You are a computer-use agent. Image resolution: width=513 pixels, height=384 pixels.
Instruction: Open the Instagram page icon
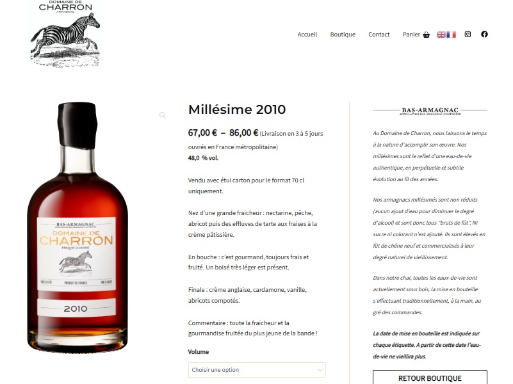468,35
